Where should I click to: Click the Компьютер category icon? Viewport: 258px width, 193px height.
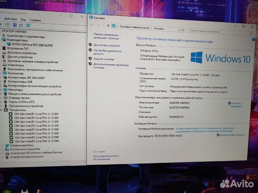(x=5, y=73)
